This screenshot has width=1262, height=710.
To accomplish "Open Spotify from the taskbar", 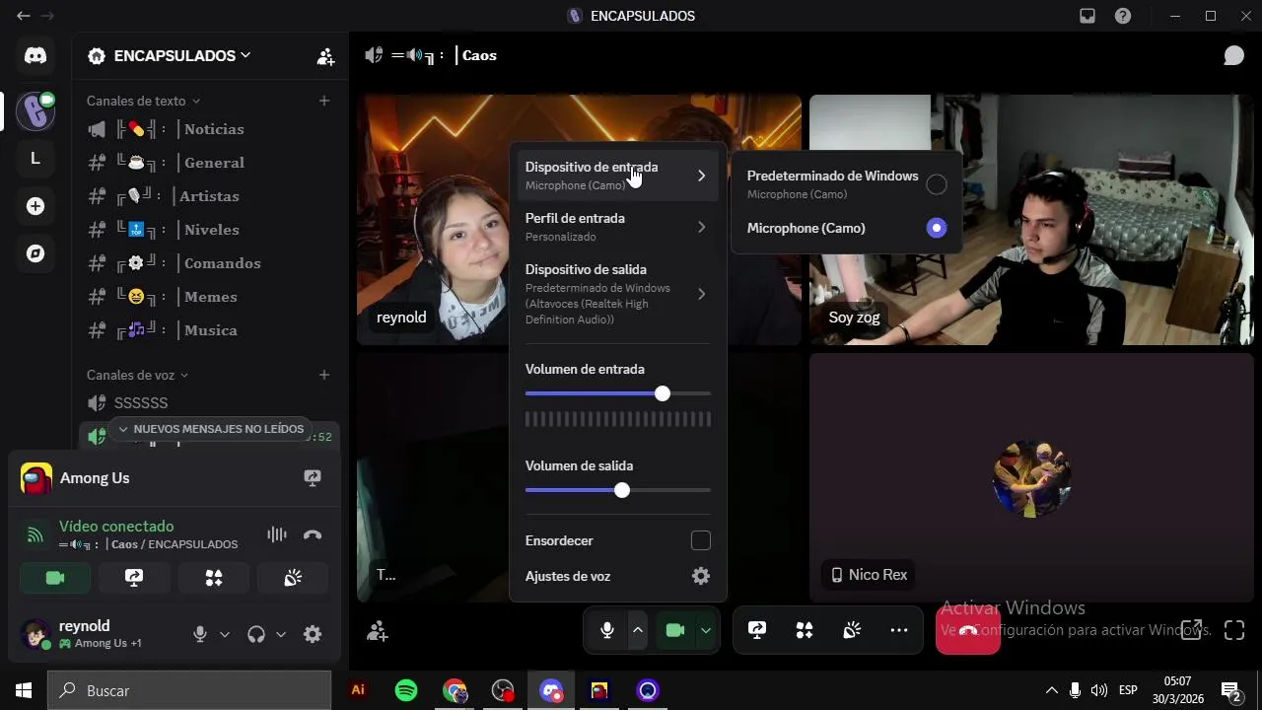I will tap(406, 690).
